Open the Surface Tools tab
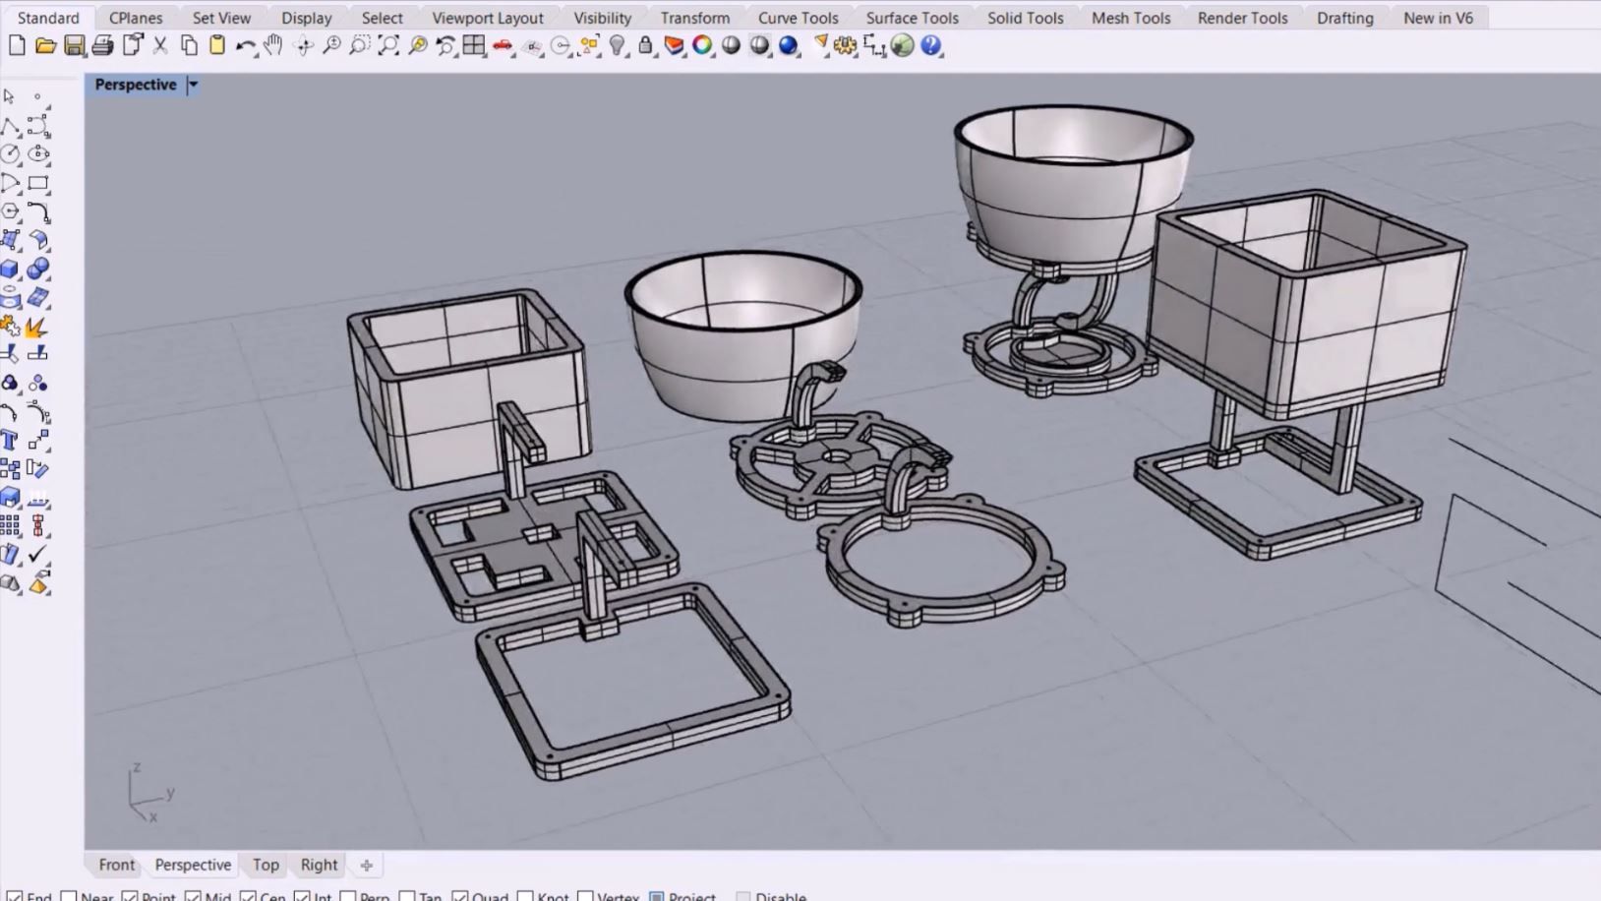 pos(912,18)
